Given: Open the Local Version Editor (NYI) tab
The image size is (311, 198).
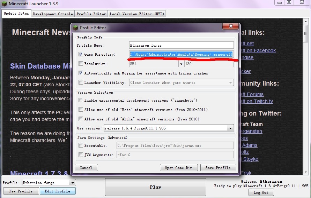Looking at the screenshot, I should click(137, 14).
